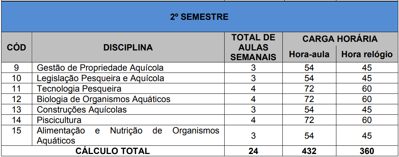Select the "TOTAL DE AULAS SEMANAIS" header

point(253,47)
